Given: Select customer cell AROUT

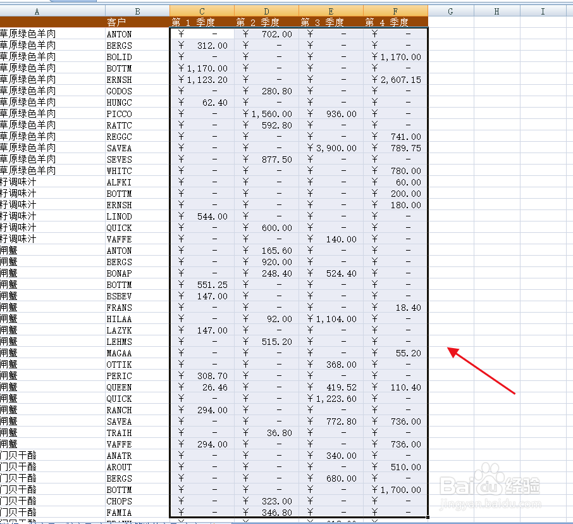Looking at the screenshot, I should pos(137,467).
